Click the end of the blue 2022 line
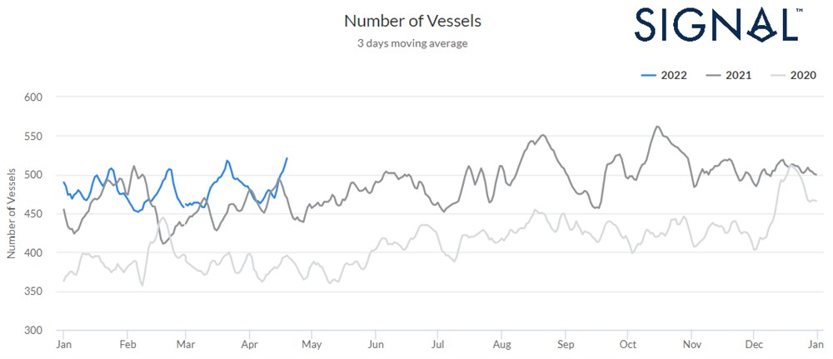Viewport: 833px width, 359px height. click(x=287, y=157)
